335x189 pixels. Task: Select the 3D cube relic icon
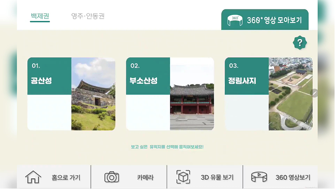point(183,177)
